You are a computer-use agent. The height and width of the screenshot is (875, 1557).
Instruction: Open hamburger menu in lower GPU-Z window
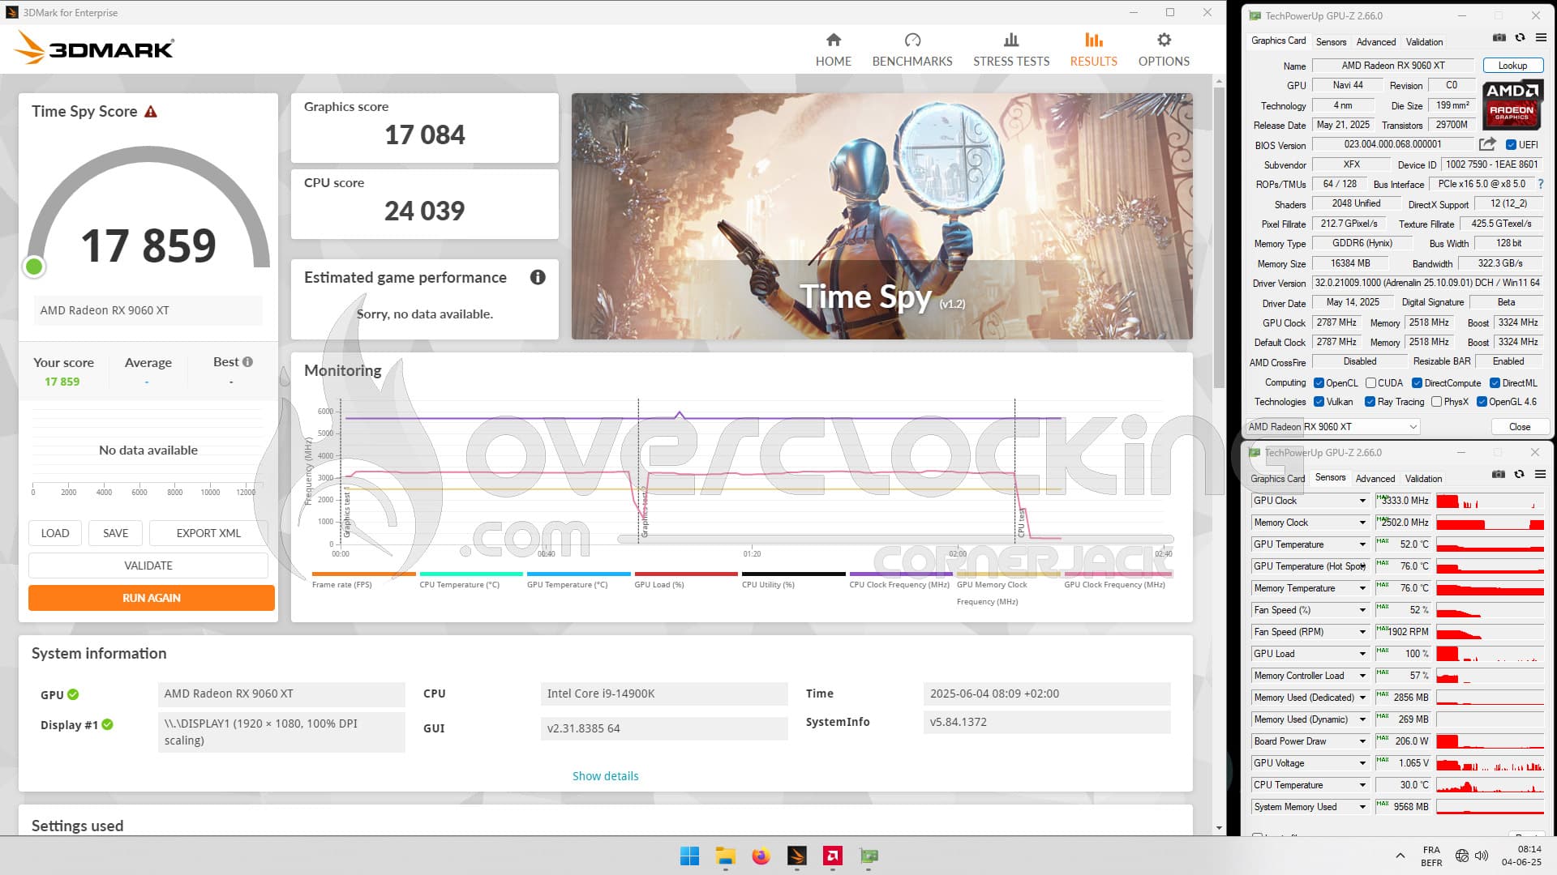coord(1540,475)
